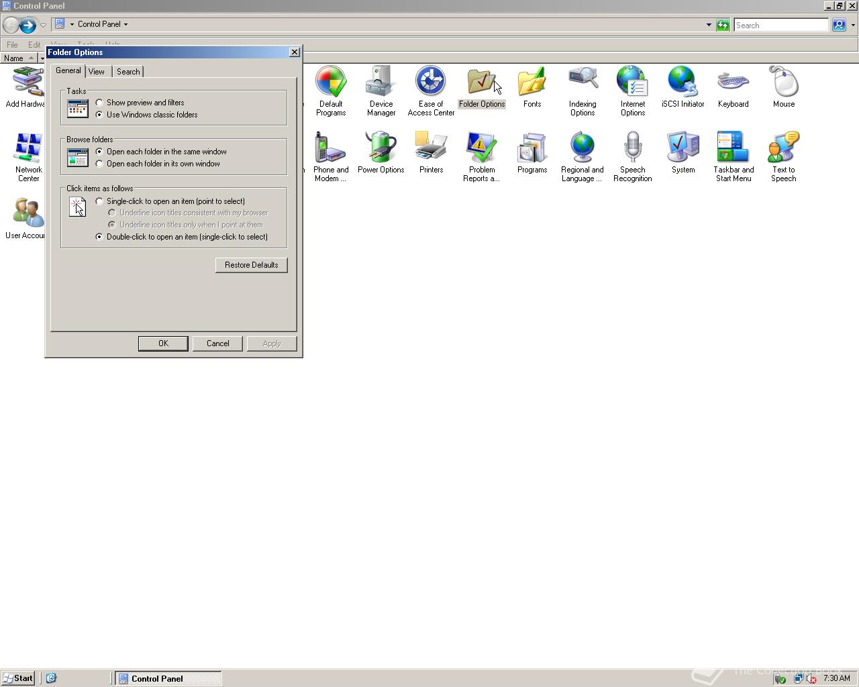Open the System icon

tap(683, 153)
